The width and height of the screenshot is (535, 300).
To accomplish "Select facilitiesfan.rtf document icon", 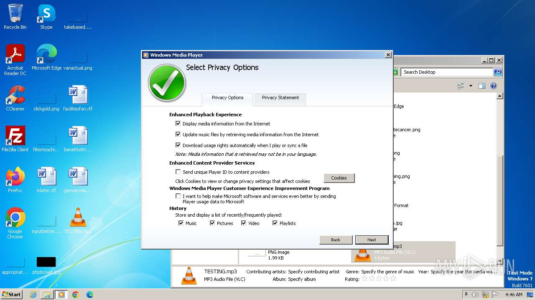I will click(78, 98).
